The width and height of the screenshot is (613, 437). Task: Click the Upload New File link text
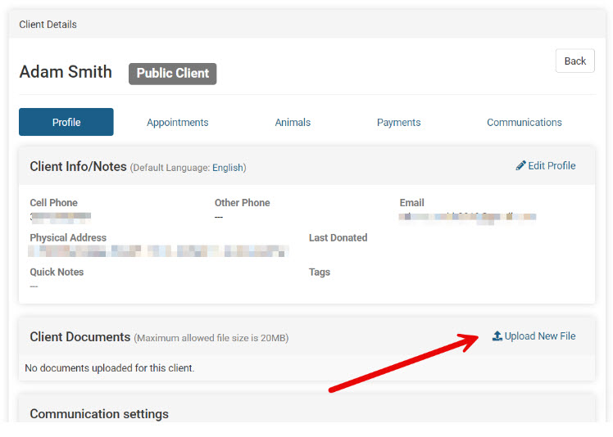point(540,336)
